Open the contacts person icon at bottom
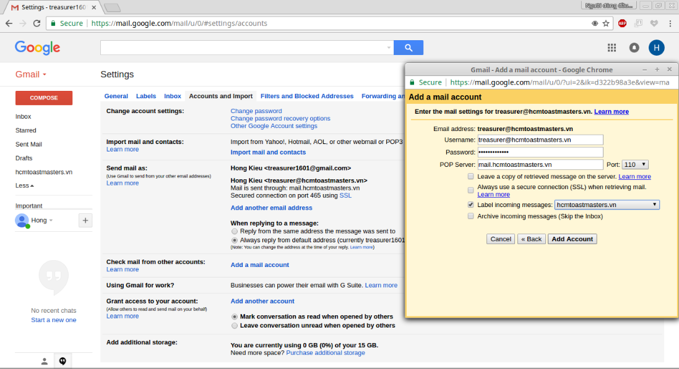This screenshot has height=369, width=679. [x=44, y=361]
